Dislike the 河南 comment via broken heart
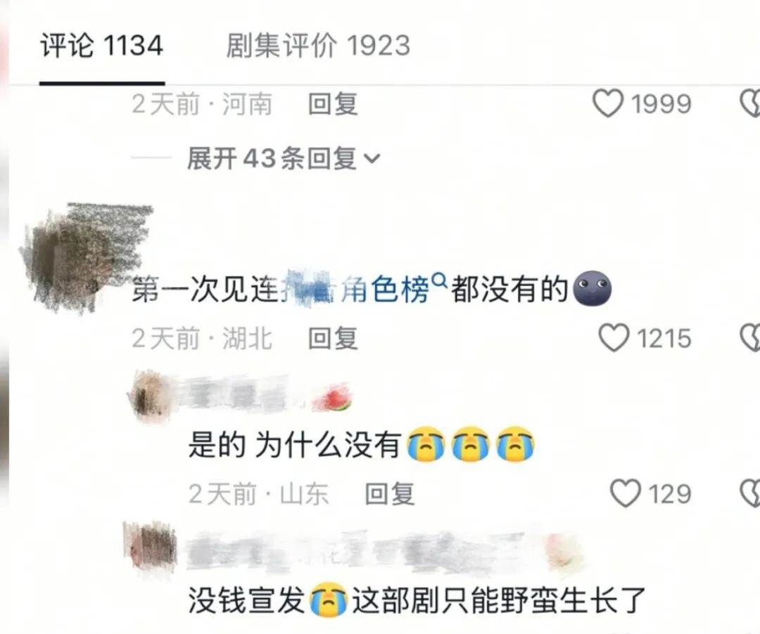This screenshot has width=760, height=634. tap(750, 103)
